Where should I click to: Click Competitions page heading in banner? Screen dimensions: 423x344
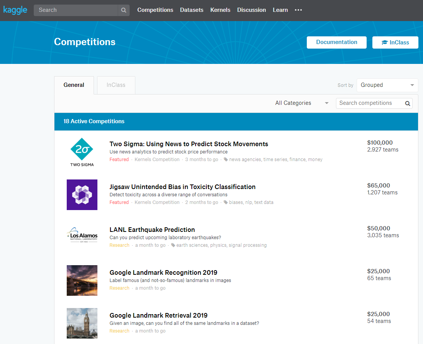click(x=85, y=42)
